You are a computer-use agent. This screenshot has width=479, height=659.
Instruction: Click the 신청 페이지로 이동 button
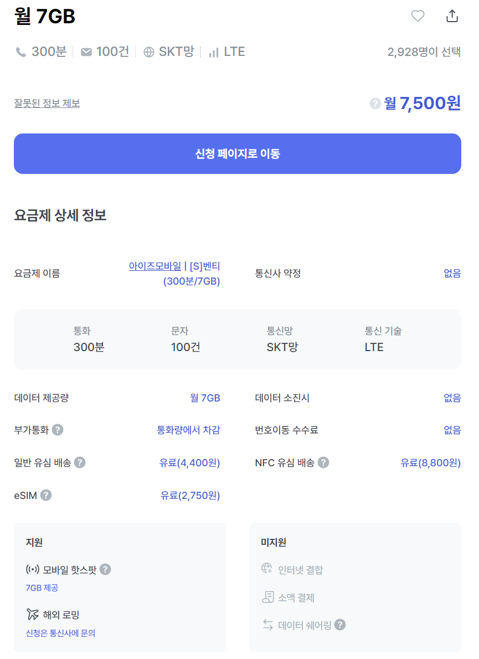tap(238, 154)
